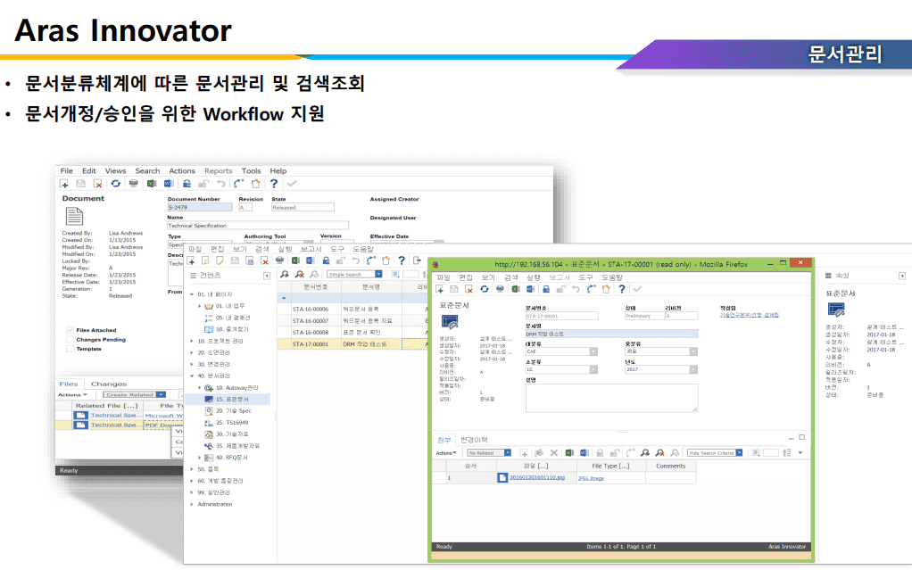Screen dimensions: 912x570
Task: Click the help question mark in the middle Innovator window toolbar
Action: (x=402, y=260)
